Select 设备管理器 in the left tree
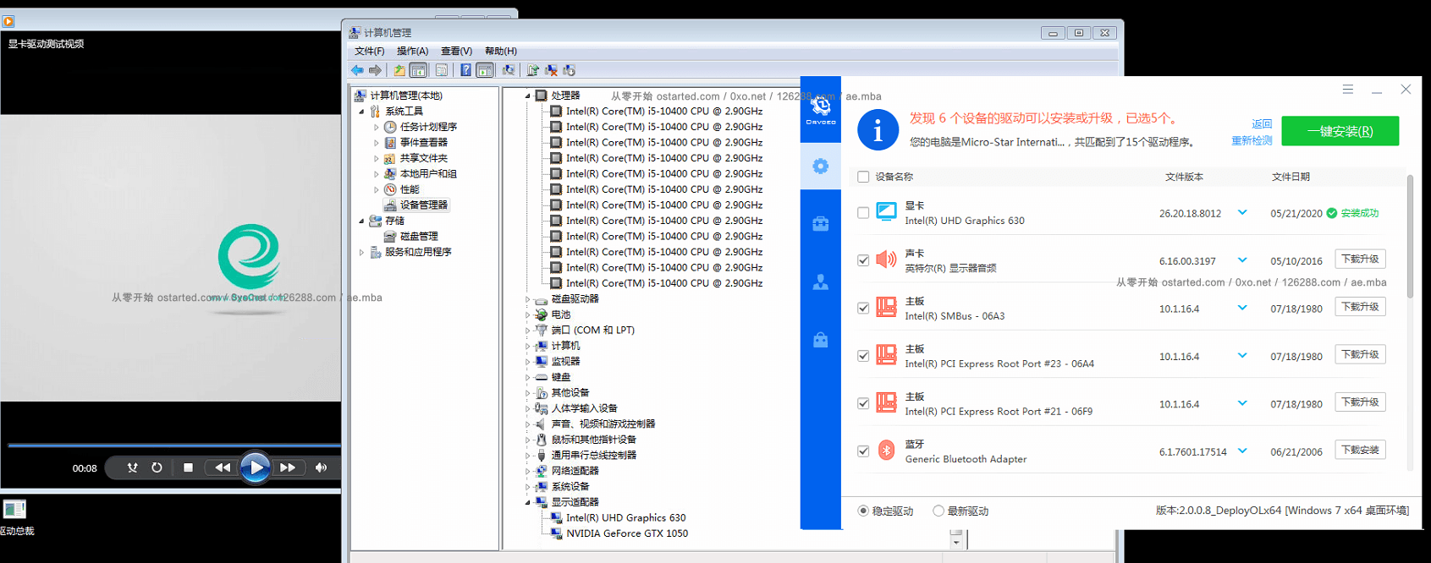1431x563 pixels. (423, 205)
